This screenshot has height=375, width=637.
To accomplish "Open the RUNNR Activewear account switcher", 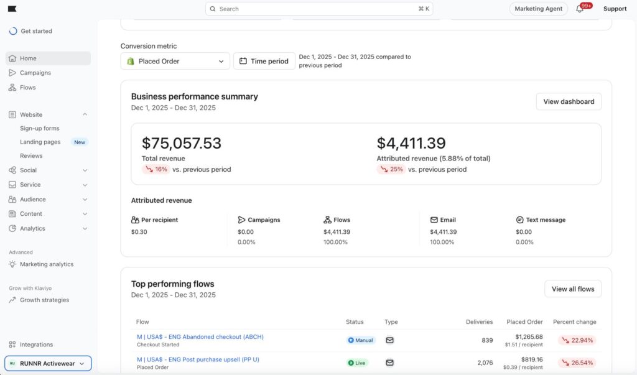I will click(48, 364).
